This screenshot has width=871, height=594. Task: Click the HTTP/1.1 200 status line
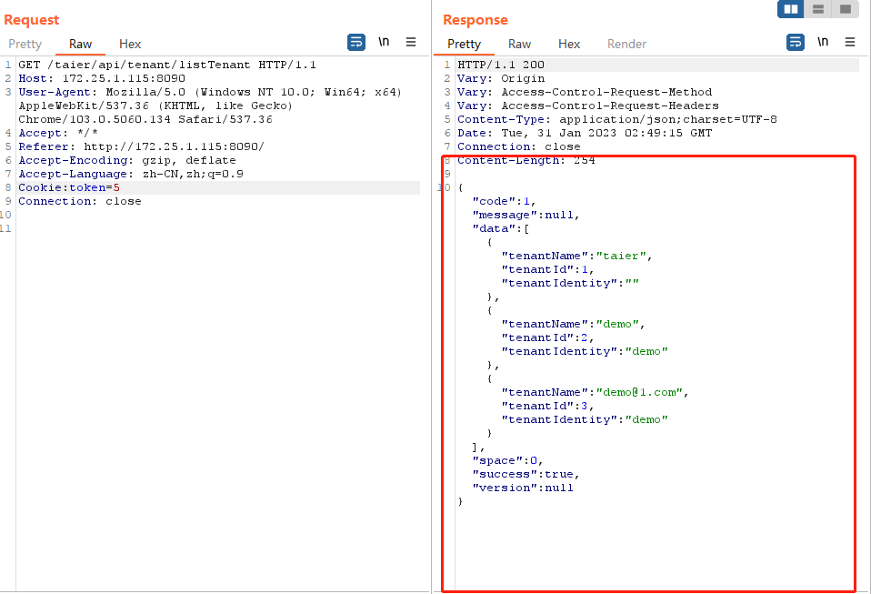500,65
